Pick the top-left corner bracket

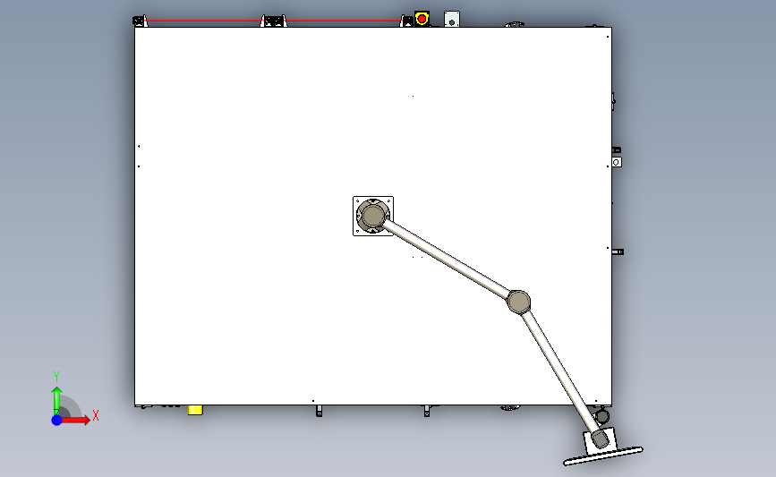tap(140, 21)
